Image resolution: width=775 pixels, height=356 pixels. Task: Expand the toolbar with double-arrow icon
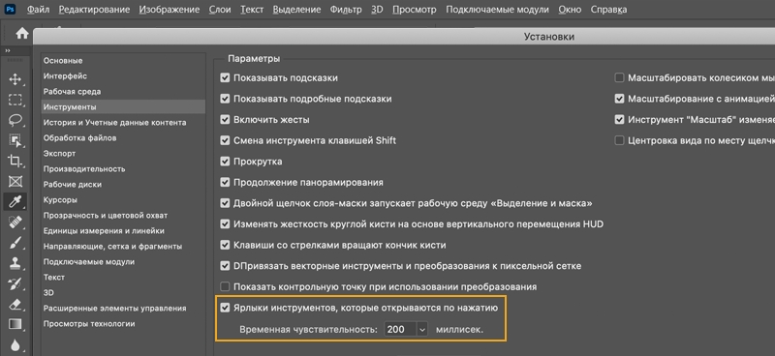[x=8, y=50]
